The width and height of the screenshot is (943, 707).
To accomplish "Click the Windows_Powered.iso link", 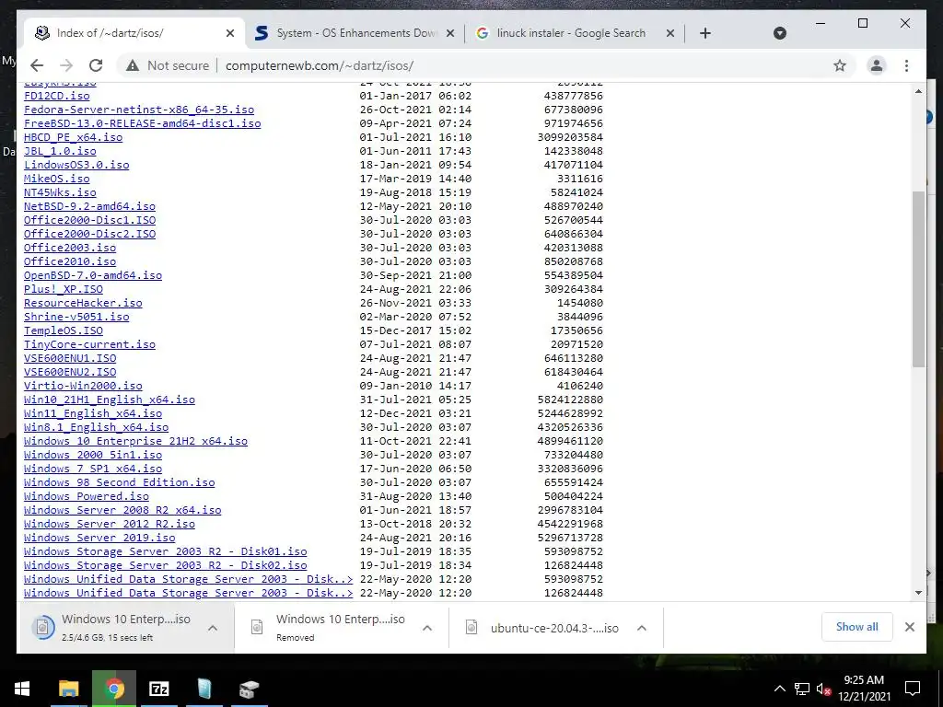I will tap(86, 496).
